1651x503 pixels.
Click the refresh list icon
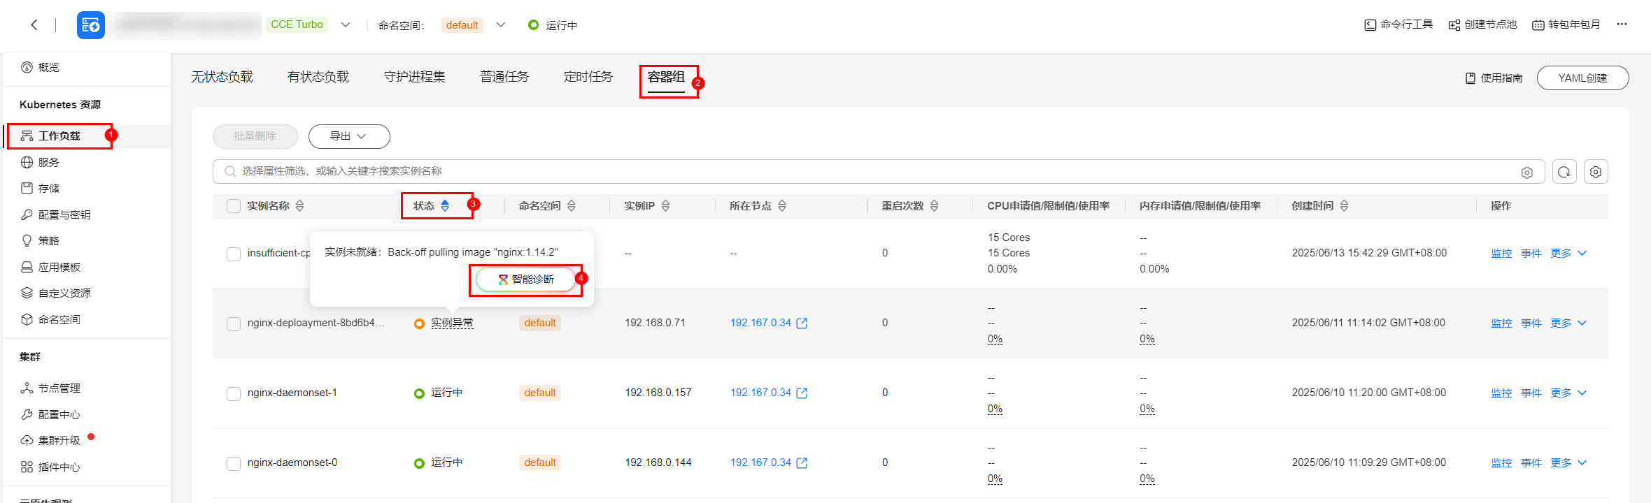tap(1564, 172)
